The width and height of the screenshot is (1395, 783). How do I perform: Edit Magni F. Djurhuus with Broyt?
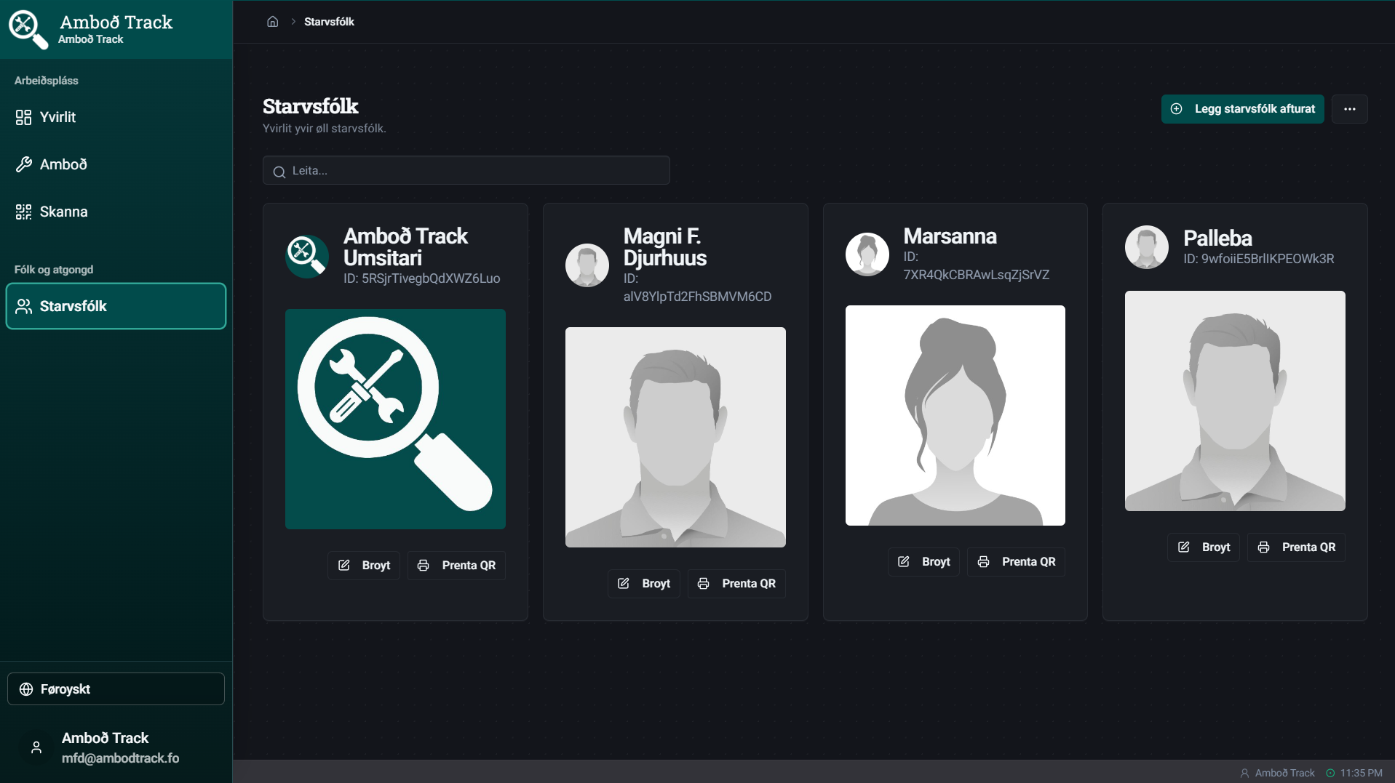point(644,584)
